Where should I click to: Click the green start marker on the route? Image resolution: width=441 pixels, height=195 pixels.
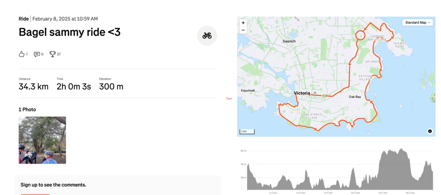click(323, 96)
